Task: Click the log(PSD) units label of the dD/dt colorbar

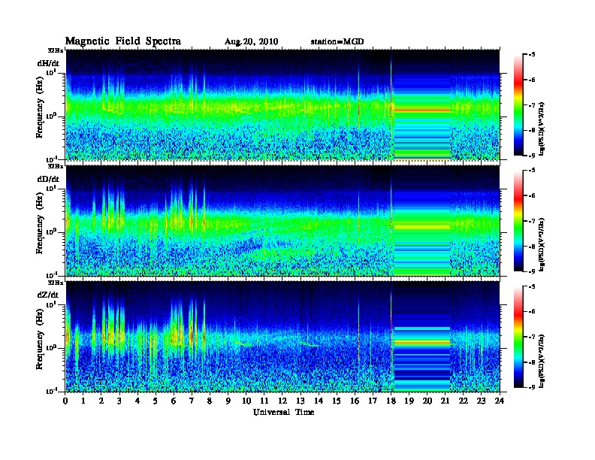Action: 542,245
